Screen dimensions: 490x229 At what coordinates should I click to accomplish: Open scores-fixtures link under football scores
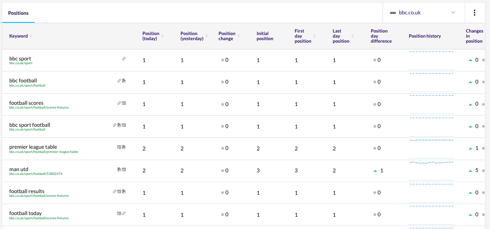(x=39, y=107)
